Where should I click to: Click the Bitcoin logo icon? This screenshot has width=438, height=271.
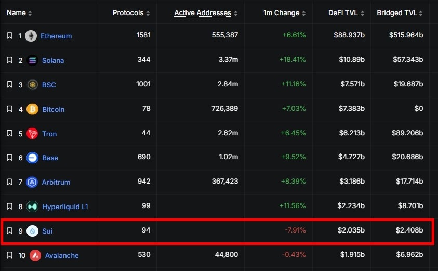(x=32, y=109)
